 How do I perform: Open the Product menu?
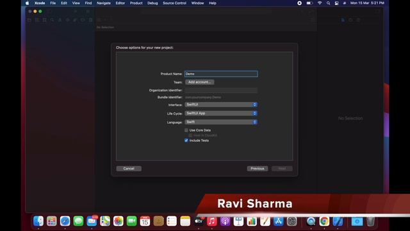(136, 3)
